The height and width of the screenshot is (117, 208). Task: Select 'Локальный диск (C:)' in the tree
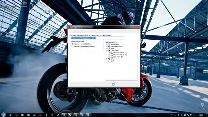click(120, 53)
